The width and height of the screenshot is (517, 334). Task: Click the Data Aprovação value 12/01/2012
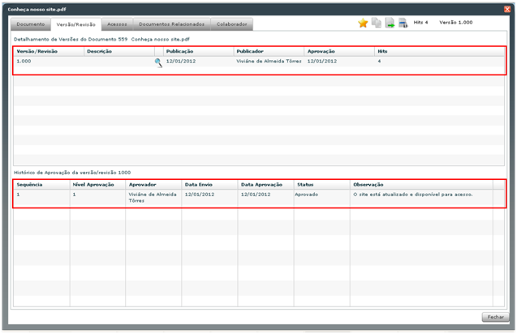coord(256,195)
